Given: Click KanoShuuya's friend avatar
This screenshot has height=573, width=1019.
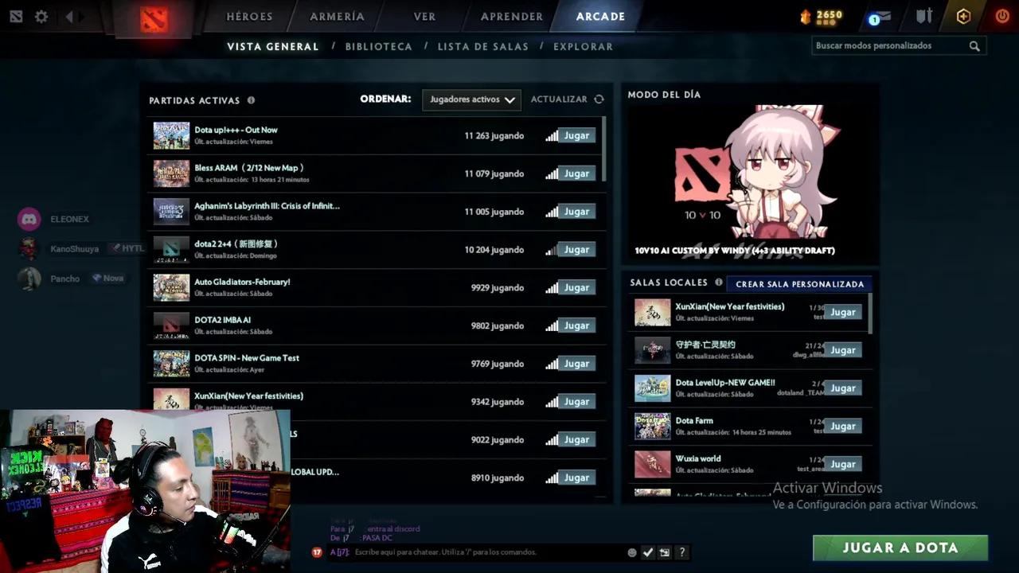Looking at the screenshot, I should [29, 249].
